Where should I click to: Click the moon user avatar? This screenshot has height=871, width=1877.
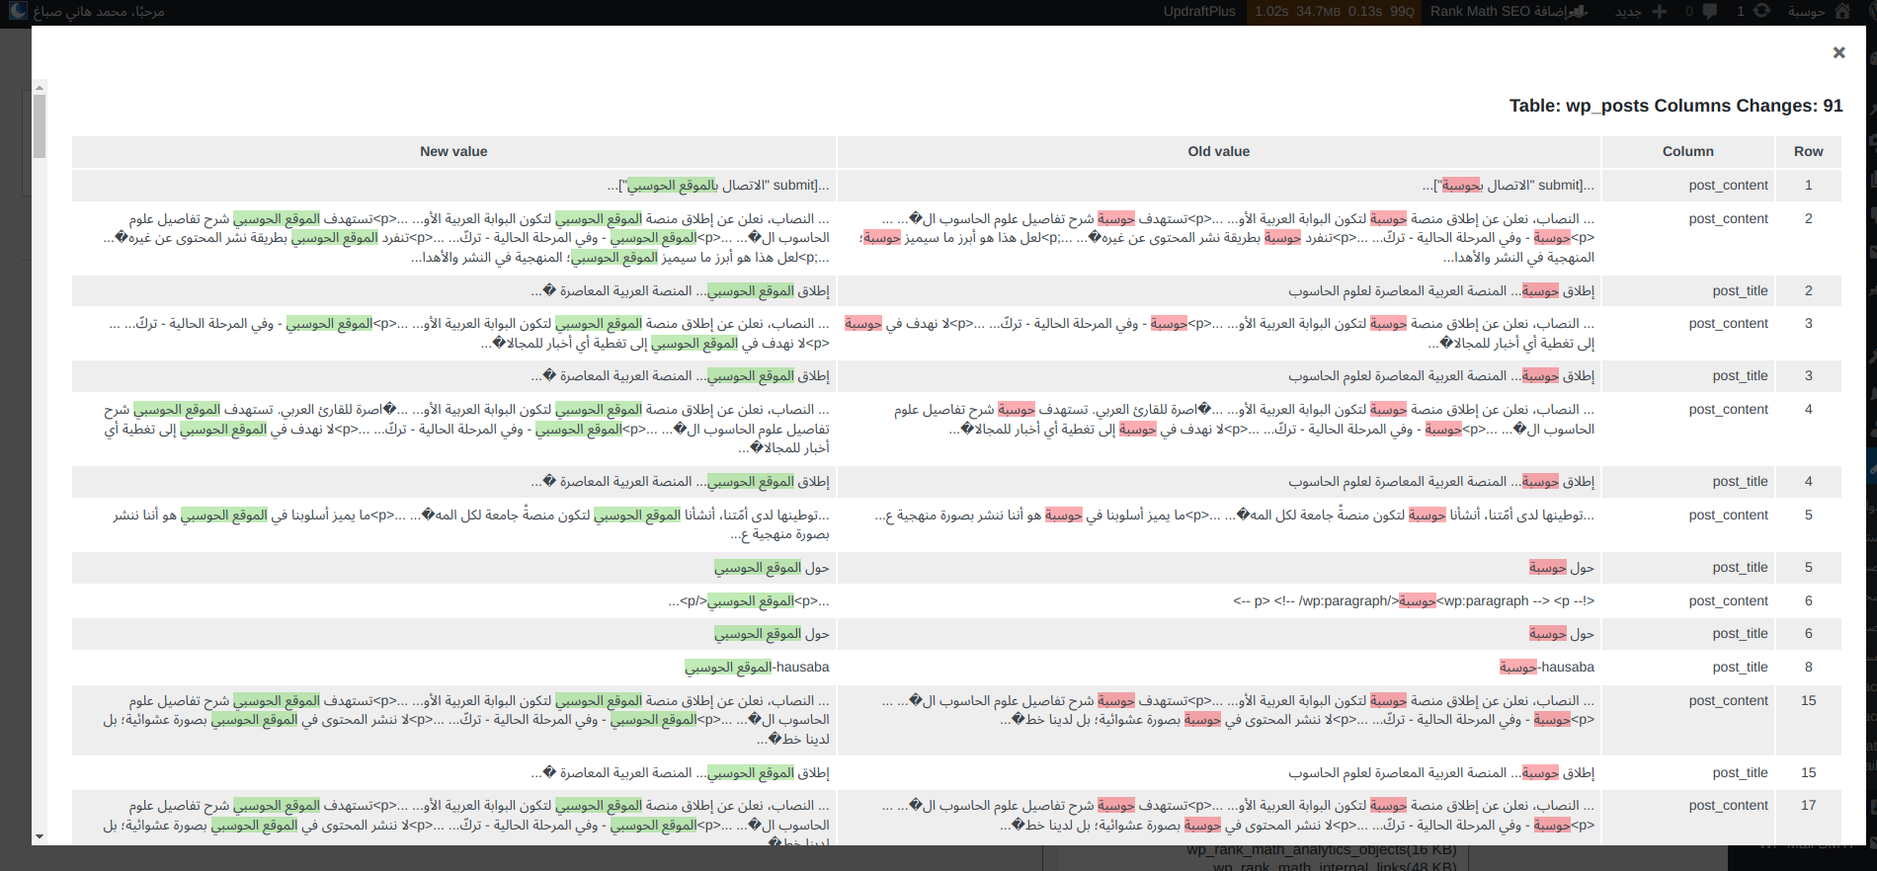click(x=18, y=12)
